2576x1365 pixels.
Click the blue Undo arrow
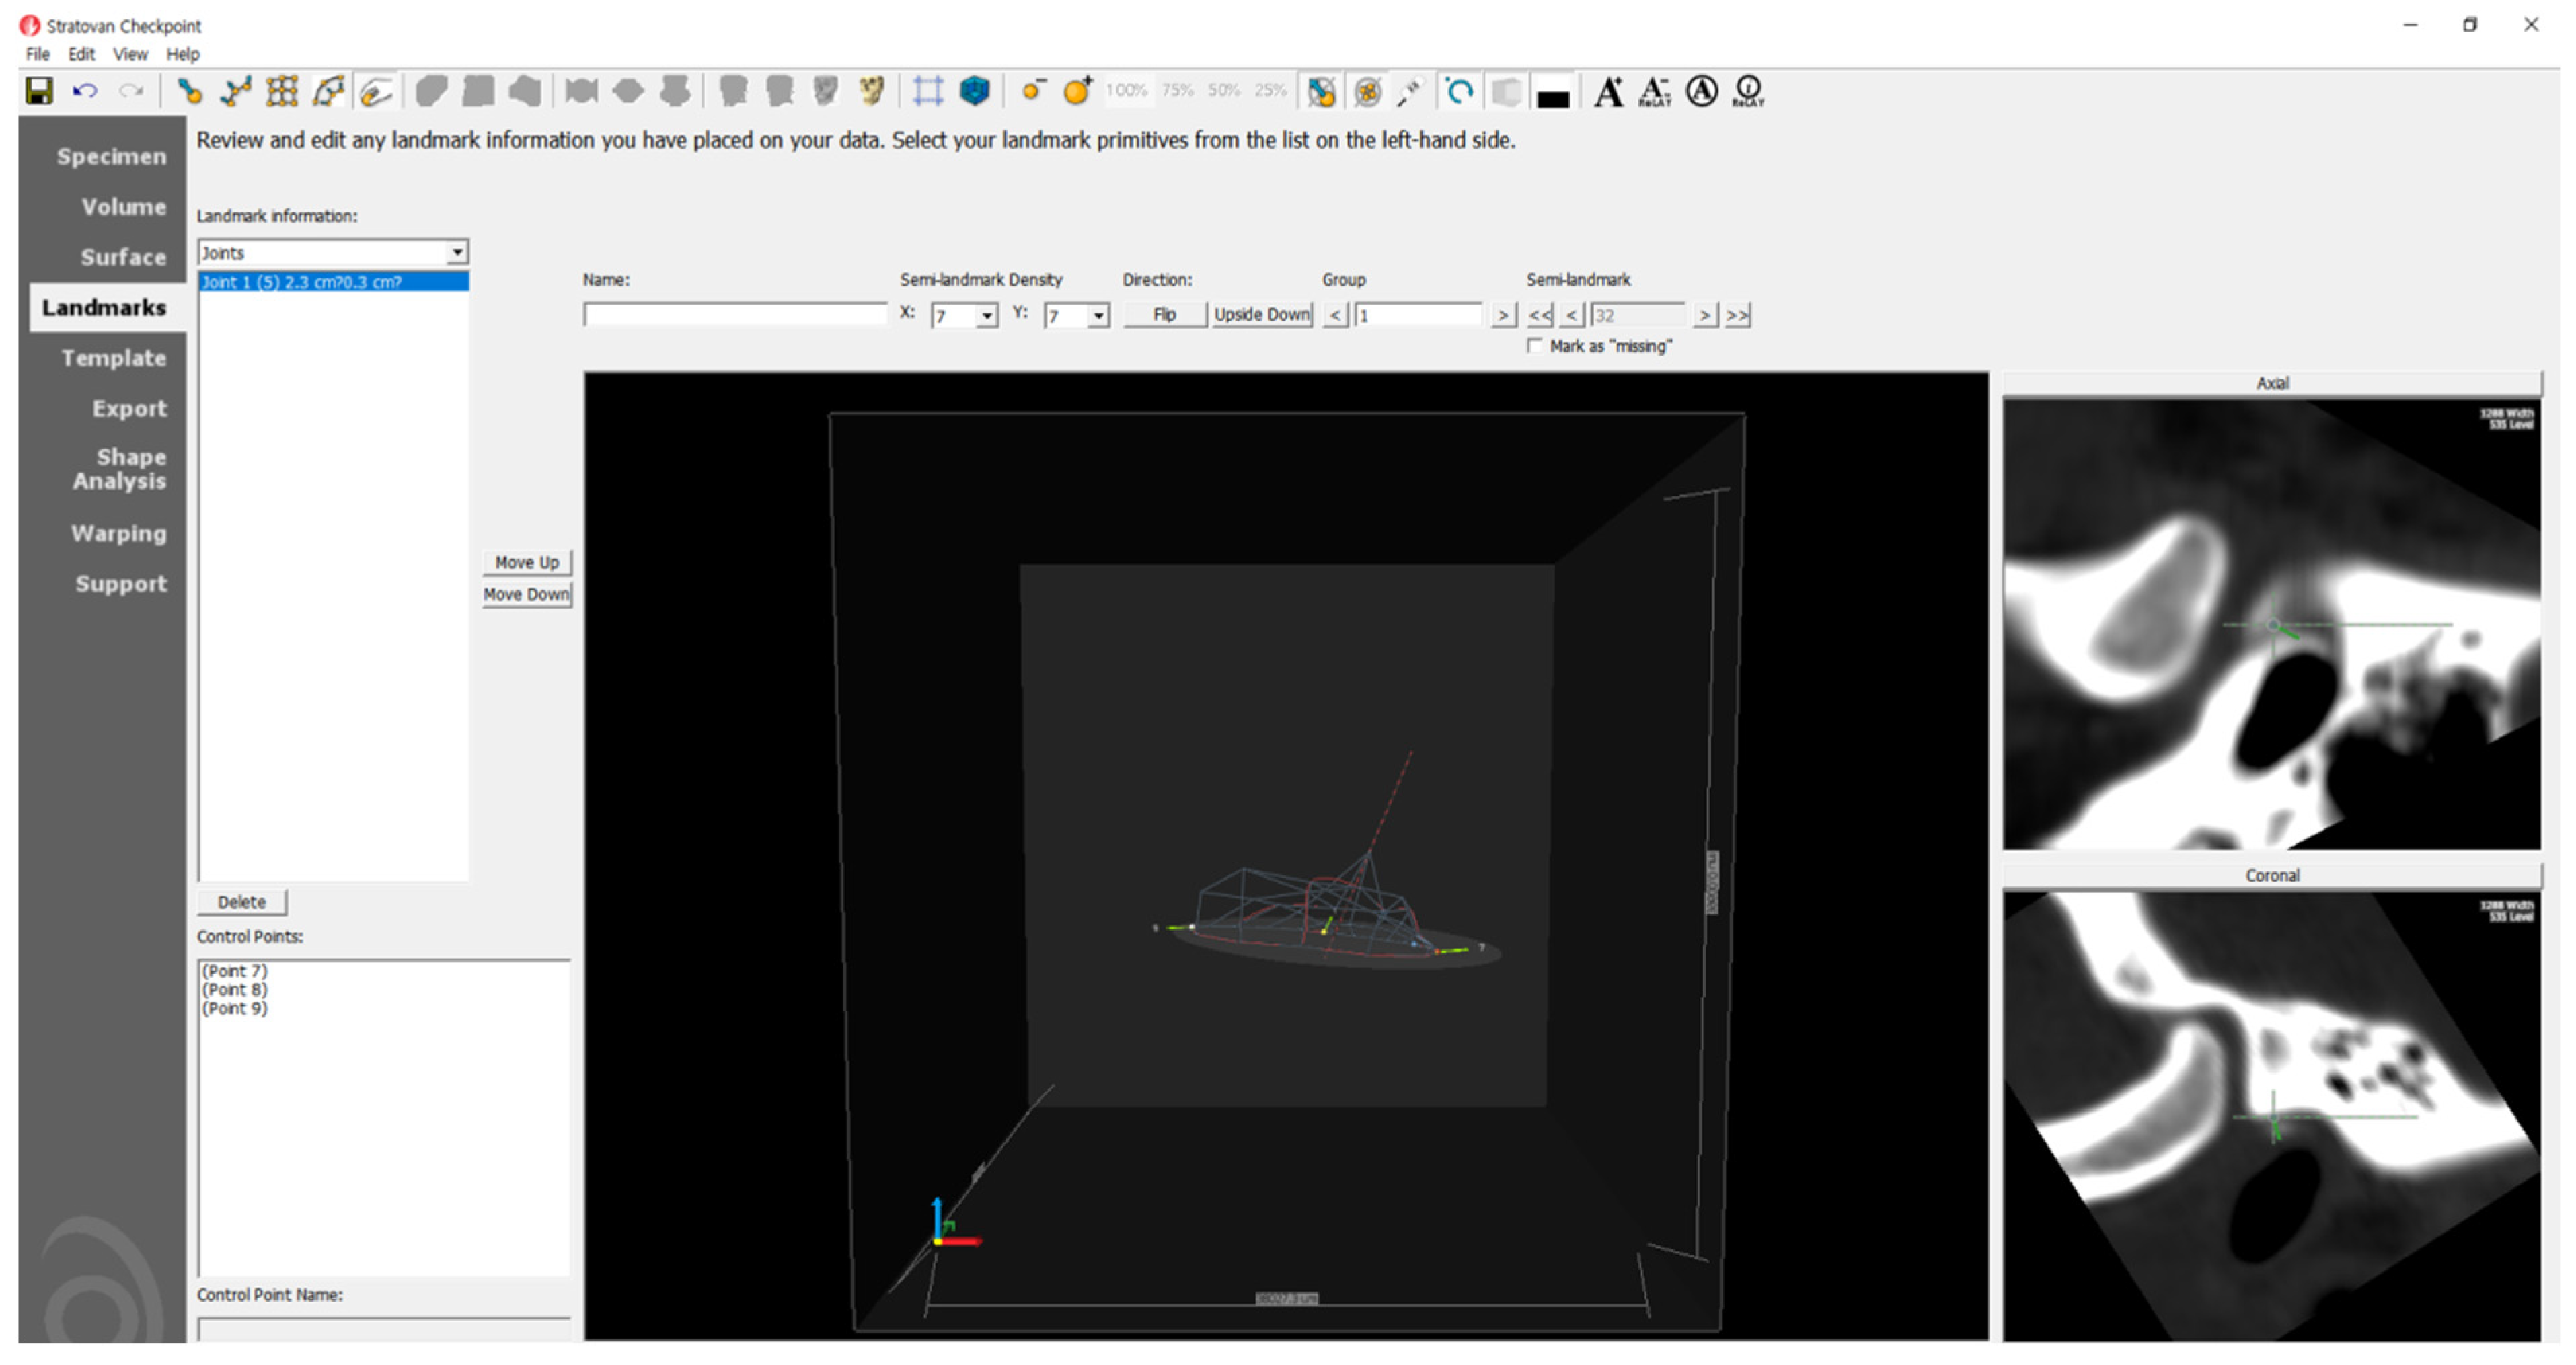pos(85,92)
